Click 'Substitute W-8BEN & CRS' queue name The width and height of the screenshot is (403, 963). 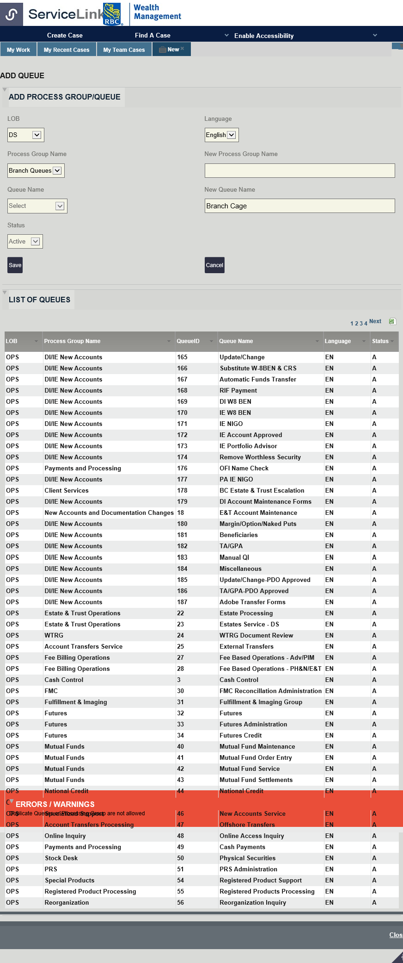click(x=258, y=369)
